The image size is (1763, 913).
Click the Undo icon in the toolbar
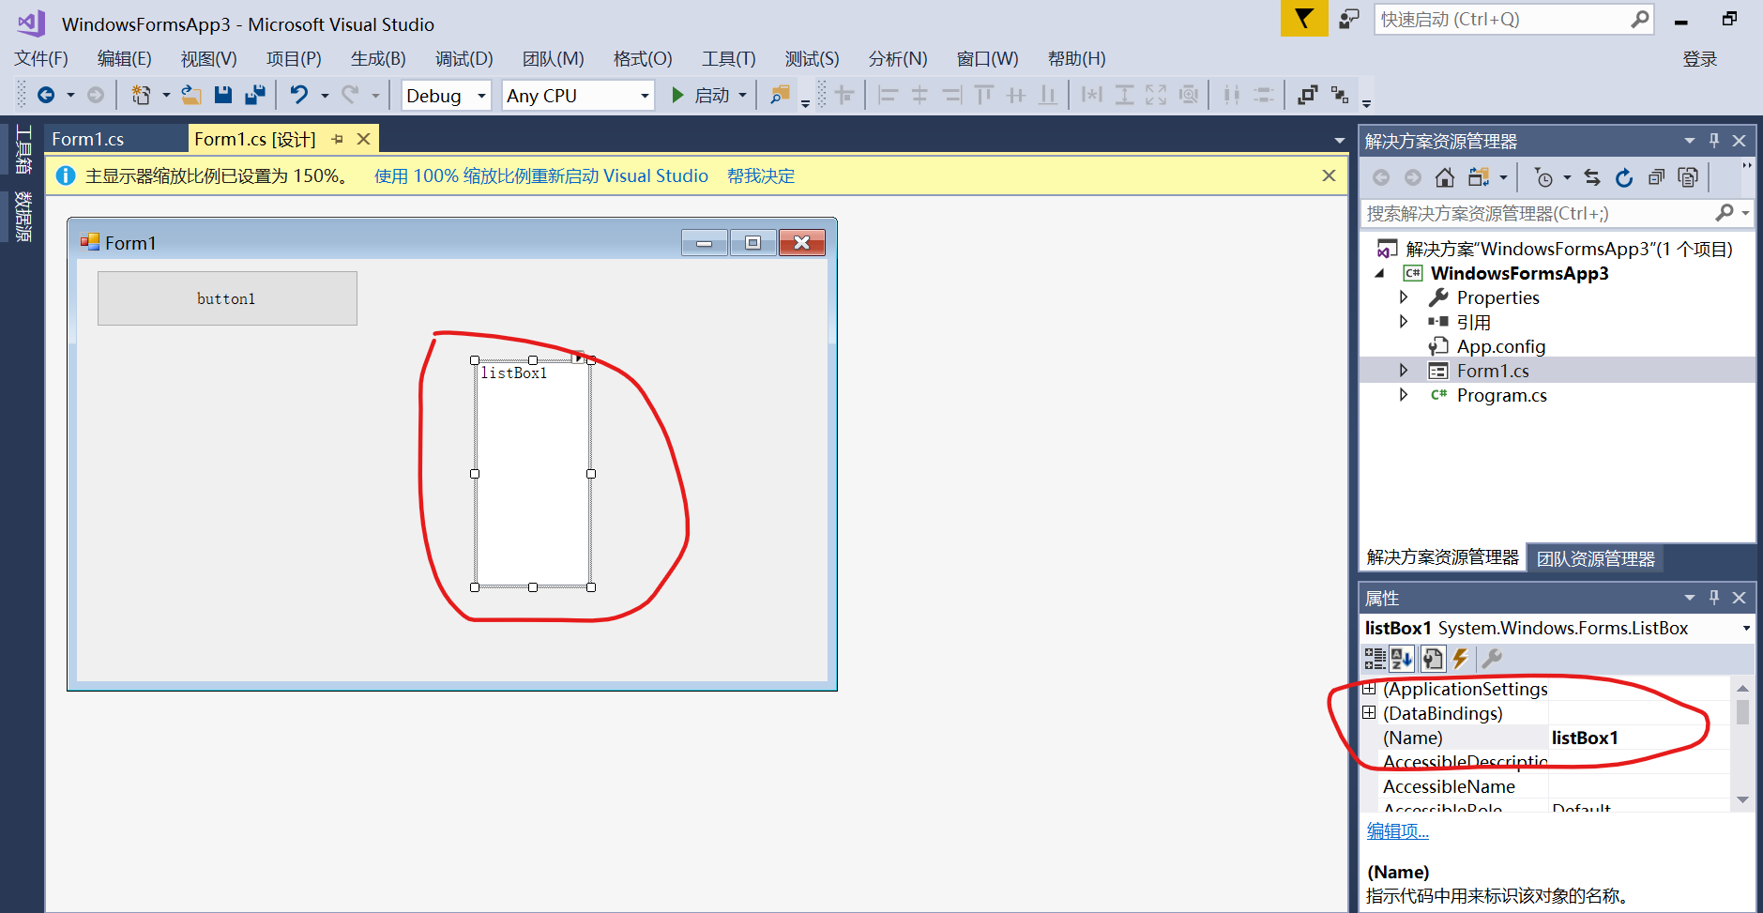(298, 94)
